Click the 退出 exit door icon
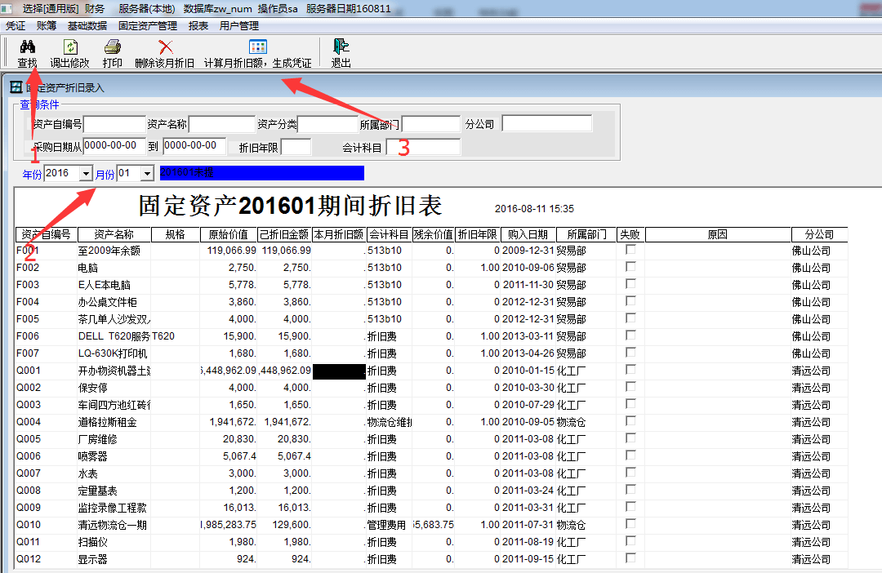Viewport: 882px width, 573px height. pos(341,47)
